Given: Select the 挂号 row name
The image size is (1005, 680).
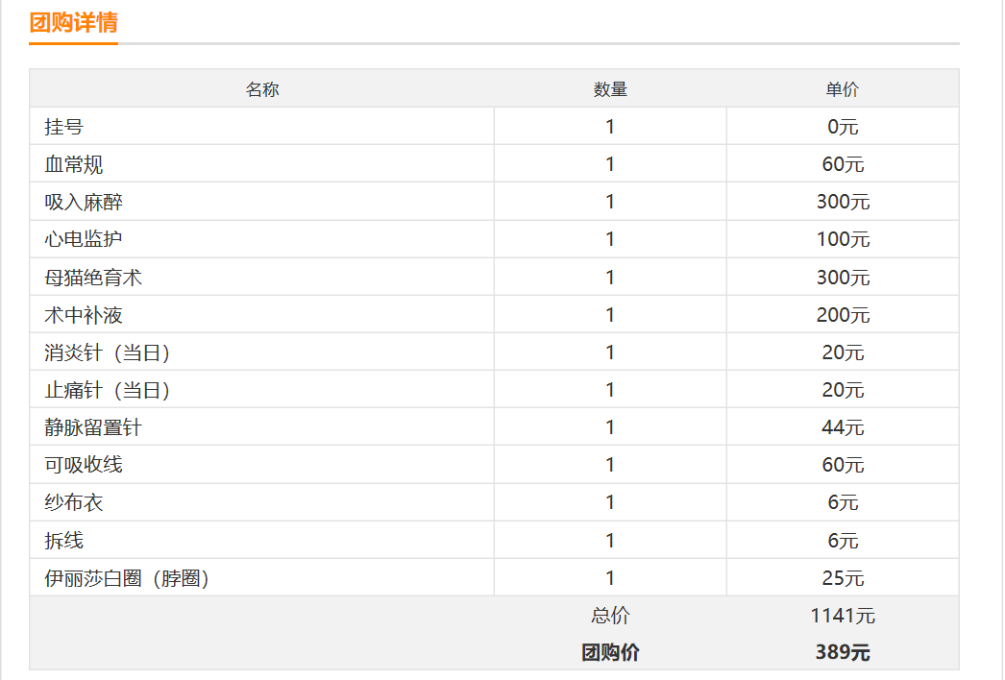Looking at the screenshot, I should tap(64, 127).
